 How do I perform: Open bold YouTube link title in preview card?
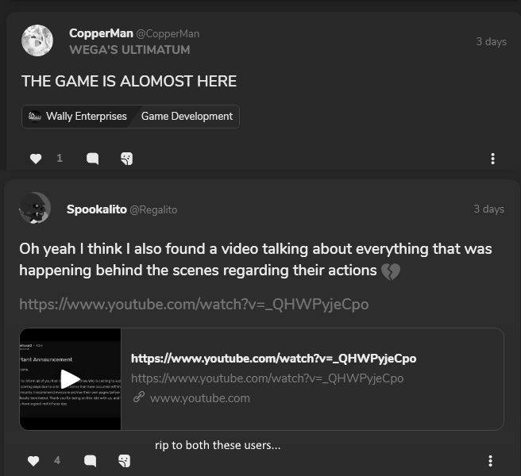pyautogui.click(x=273, y=359)
